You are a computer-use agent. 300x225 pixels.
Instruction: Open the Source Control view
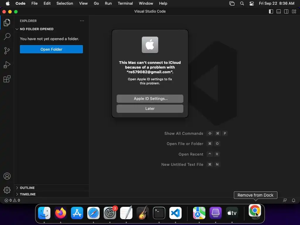pos(7,51)
